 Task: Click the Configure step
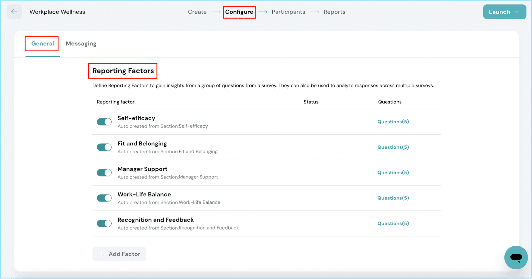[x=239, y=12]
